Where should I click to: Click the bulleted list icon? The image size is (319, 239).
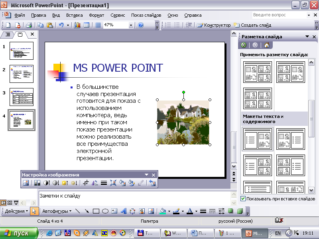(177, 25)
